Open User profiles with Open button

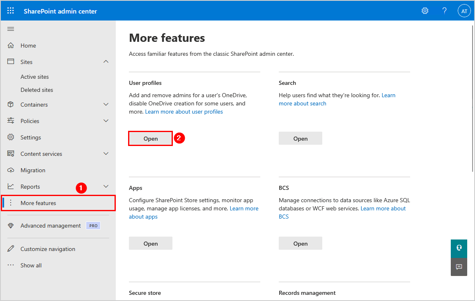pos(150,139)
